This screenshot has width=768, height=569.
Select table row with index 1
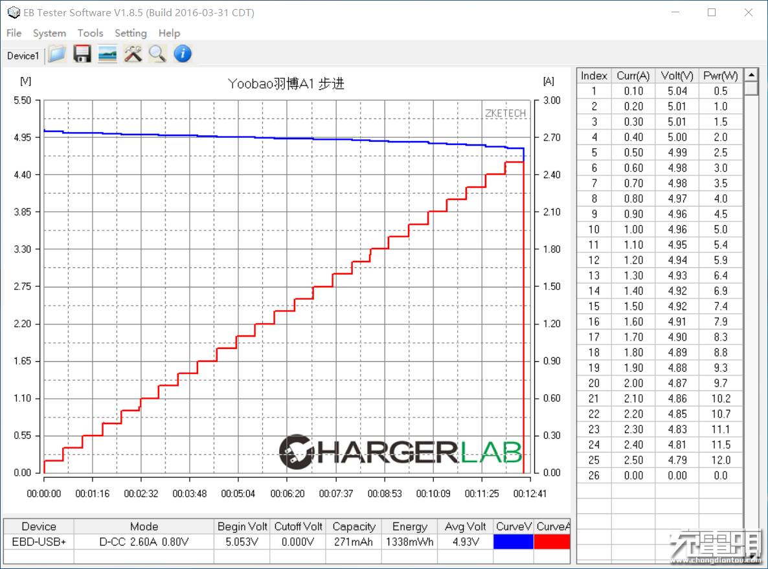[660, 91]
